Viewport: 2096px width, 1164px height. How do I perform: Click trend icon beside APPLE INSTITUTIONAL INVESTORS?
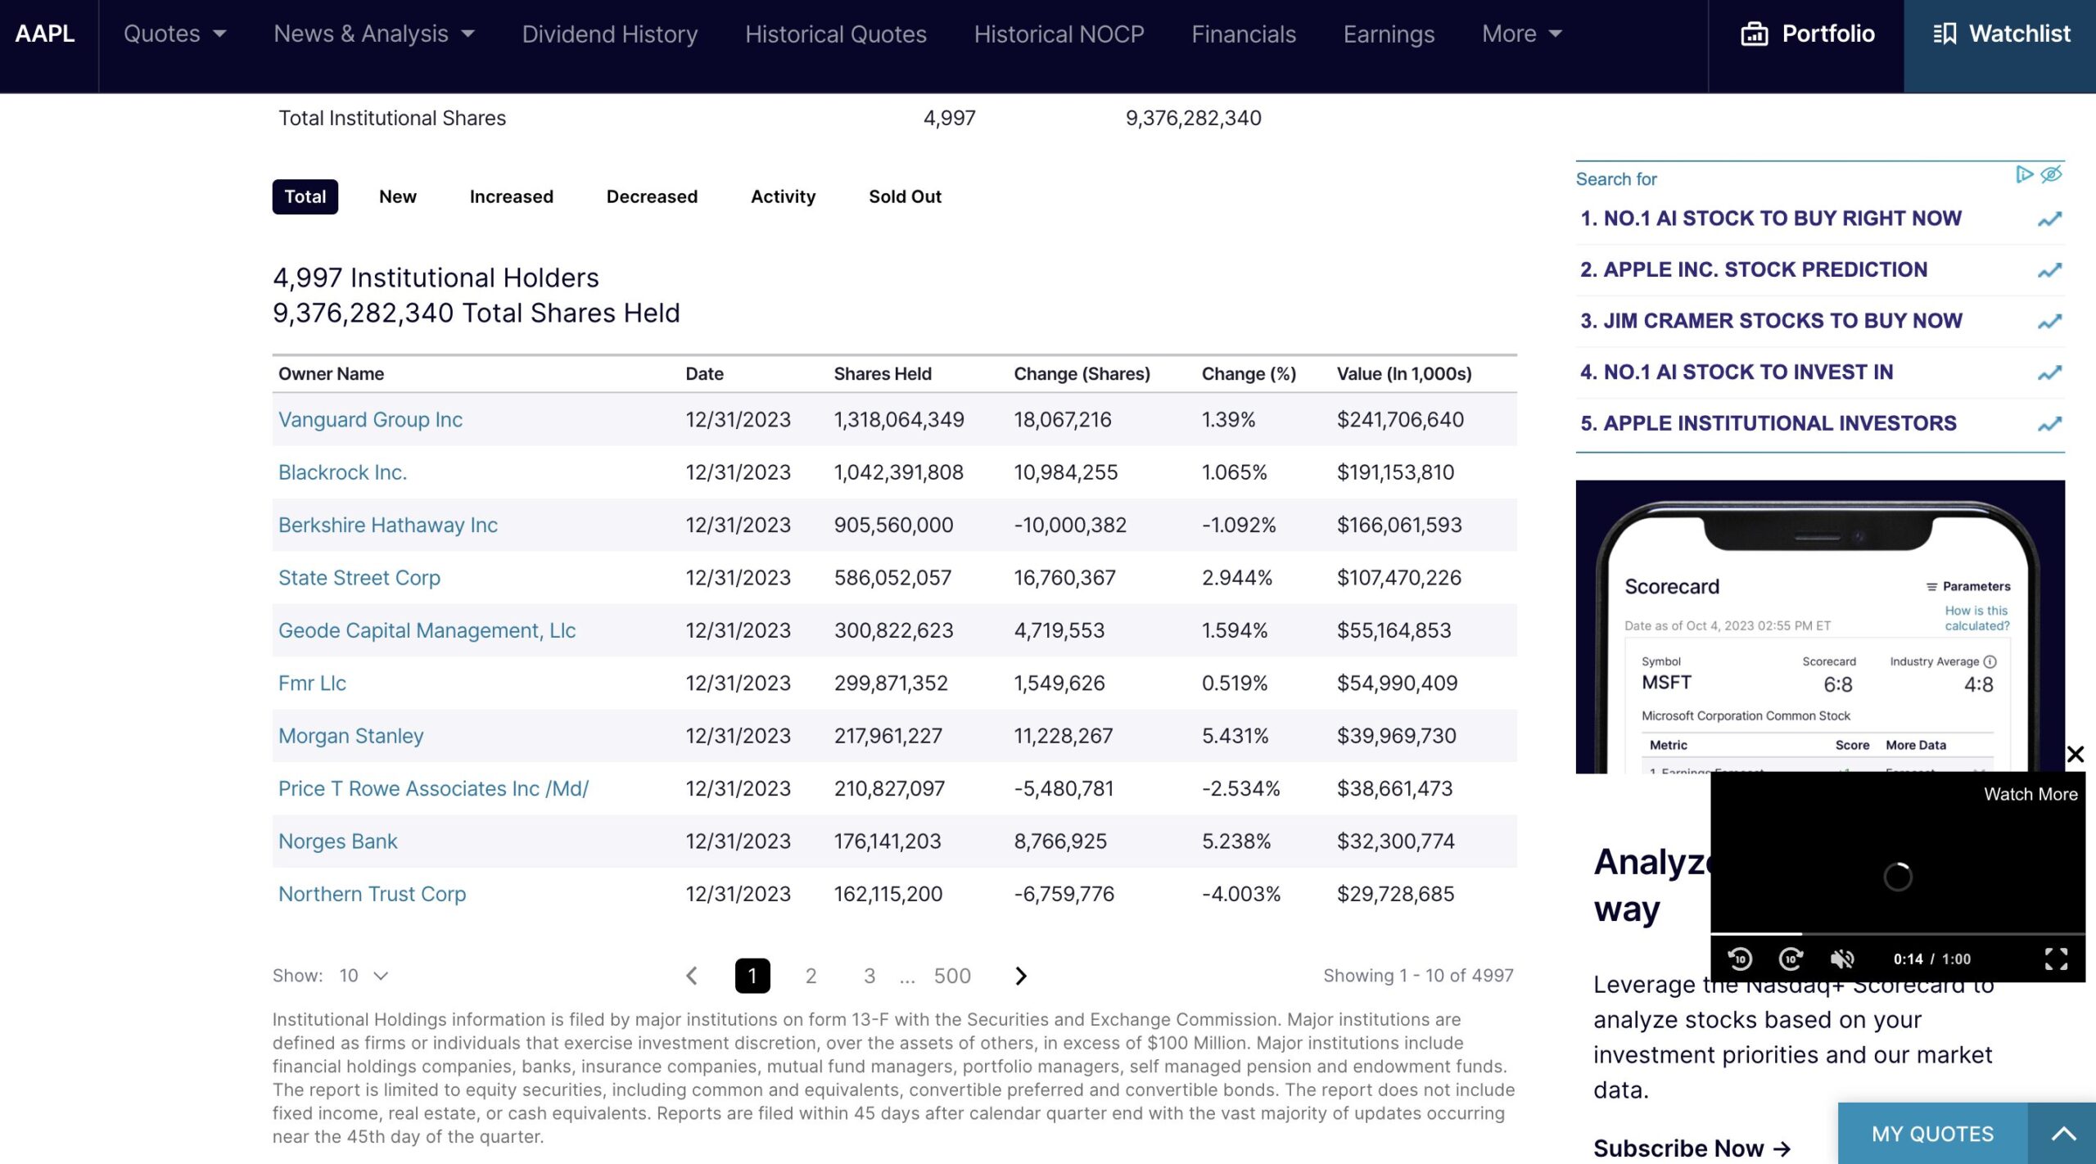[x=2049, y=424]
